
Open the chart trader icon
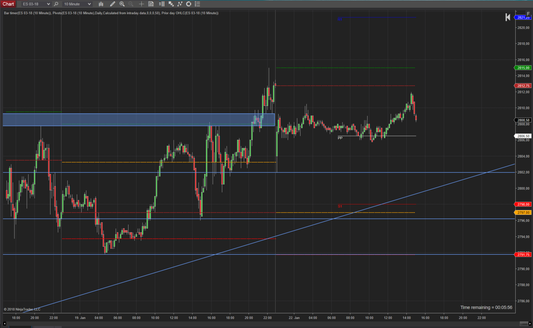pos(162,4)
